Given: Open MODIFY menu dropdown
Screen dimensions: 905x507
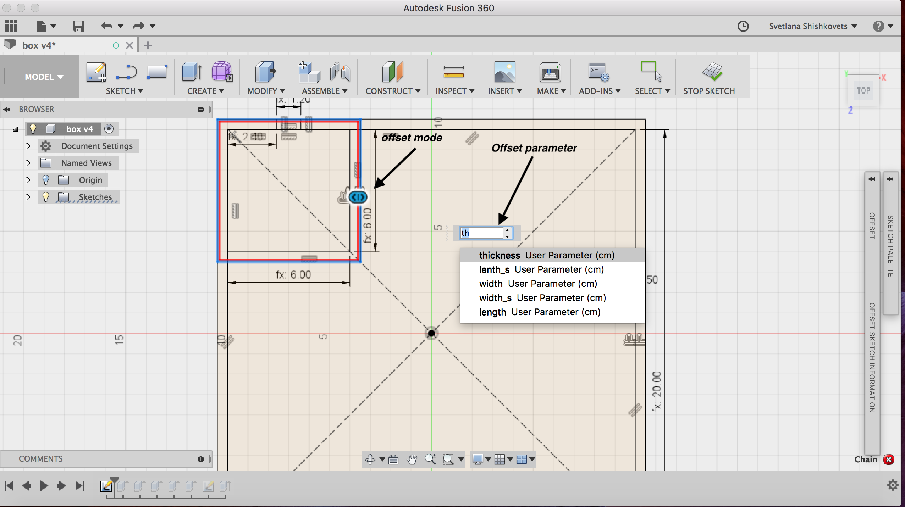Looking at the screenshot, I should click(x=266, y=91).
